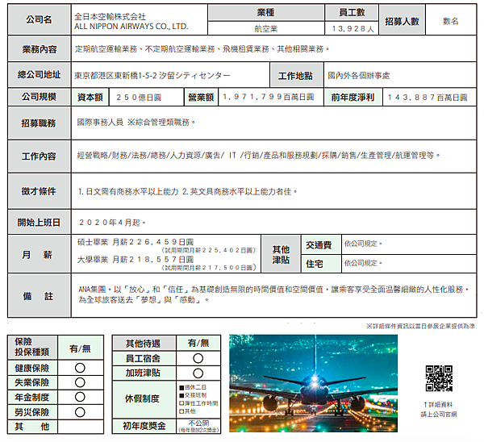
Task: Click the 業務內容 row header
Action: [x=40, y=49]
